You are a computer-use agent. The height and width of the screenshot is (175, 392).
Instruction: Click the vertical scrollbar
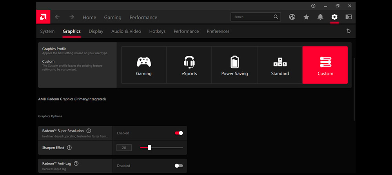coord(354,89)
